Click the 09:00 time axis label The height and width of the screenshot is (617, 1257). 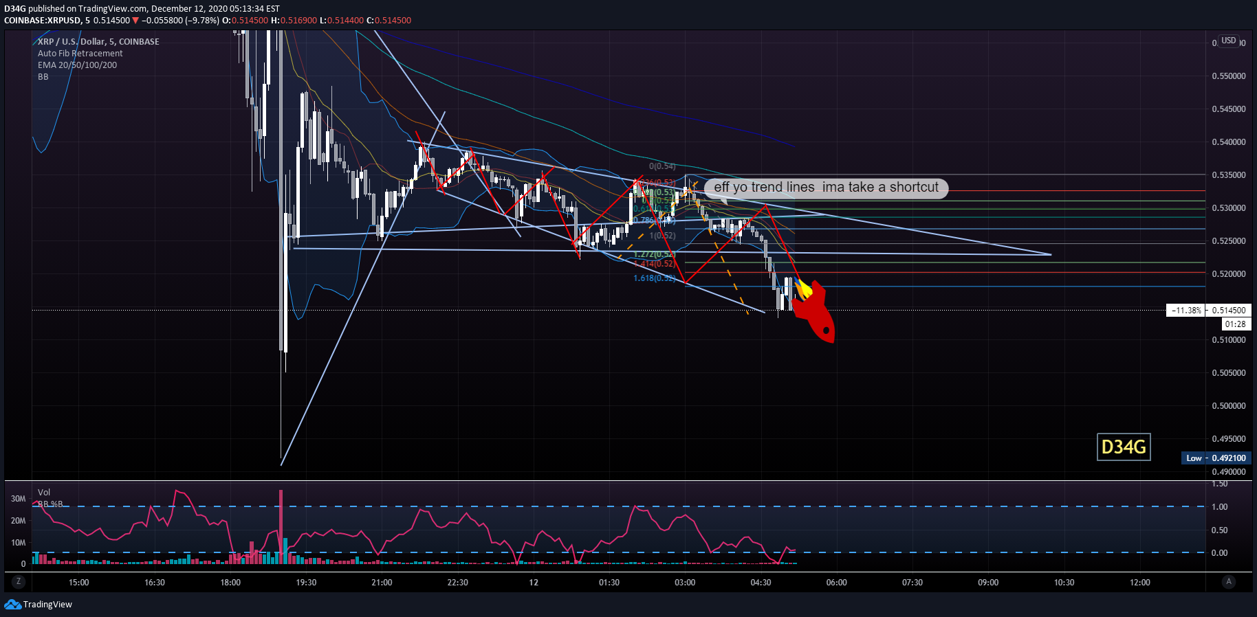pyautogui.click(x=988, y=583)
